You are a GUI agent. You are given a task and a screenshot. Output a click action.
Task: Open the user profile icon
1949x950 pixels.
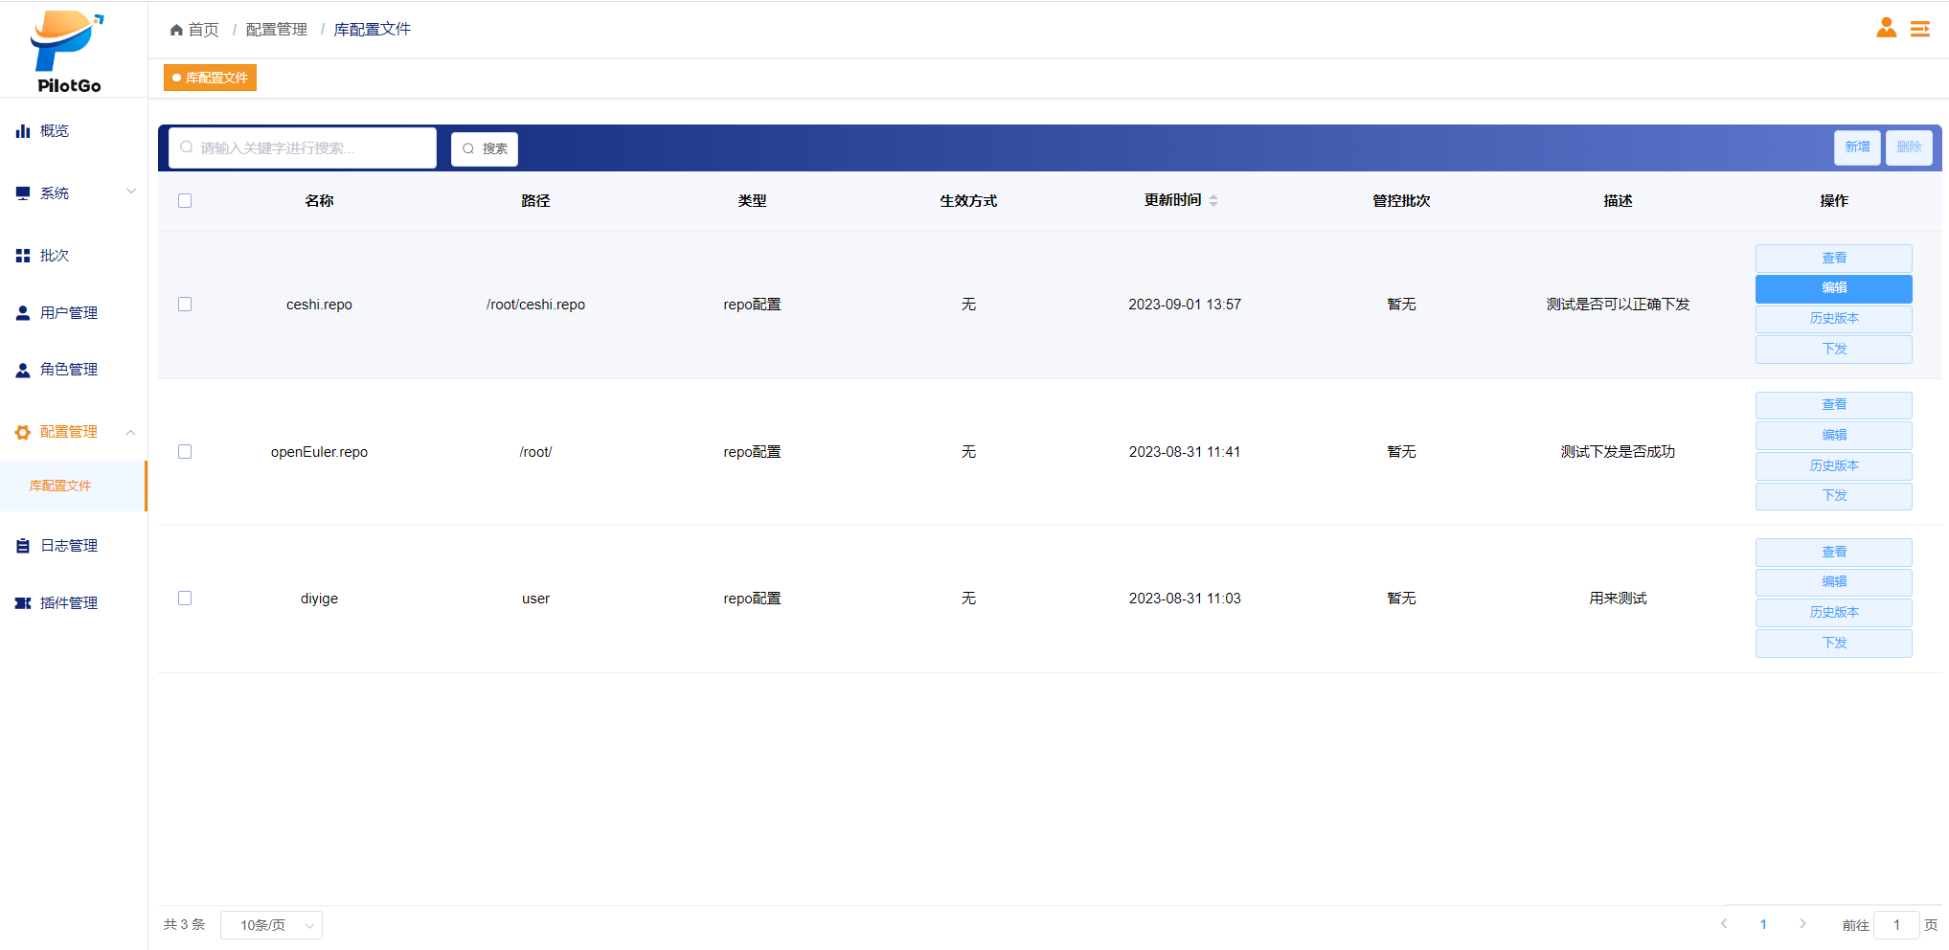click(1886, 28)
